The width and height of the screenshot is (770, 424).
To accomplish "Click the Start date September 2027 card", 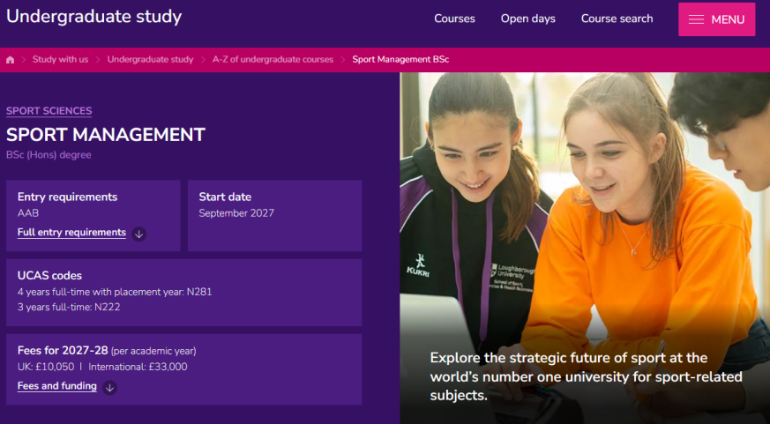I will [275, 215].
